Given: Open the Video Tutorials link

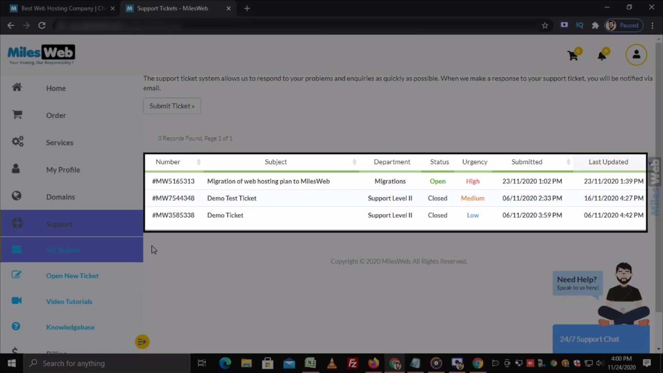Looking at the screenshot, I should [x=69, y=301].
